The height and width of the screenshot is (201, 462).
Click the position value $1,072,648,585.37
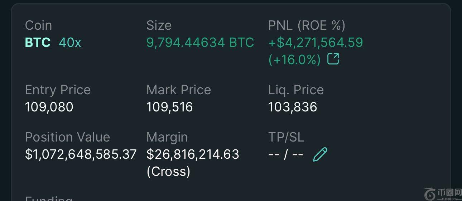(x=81, y=154)
